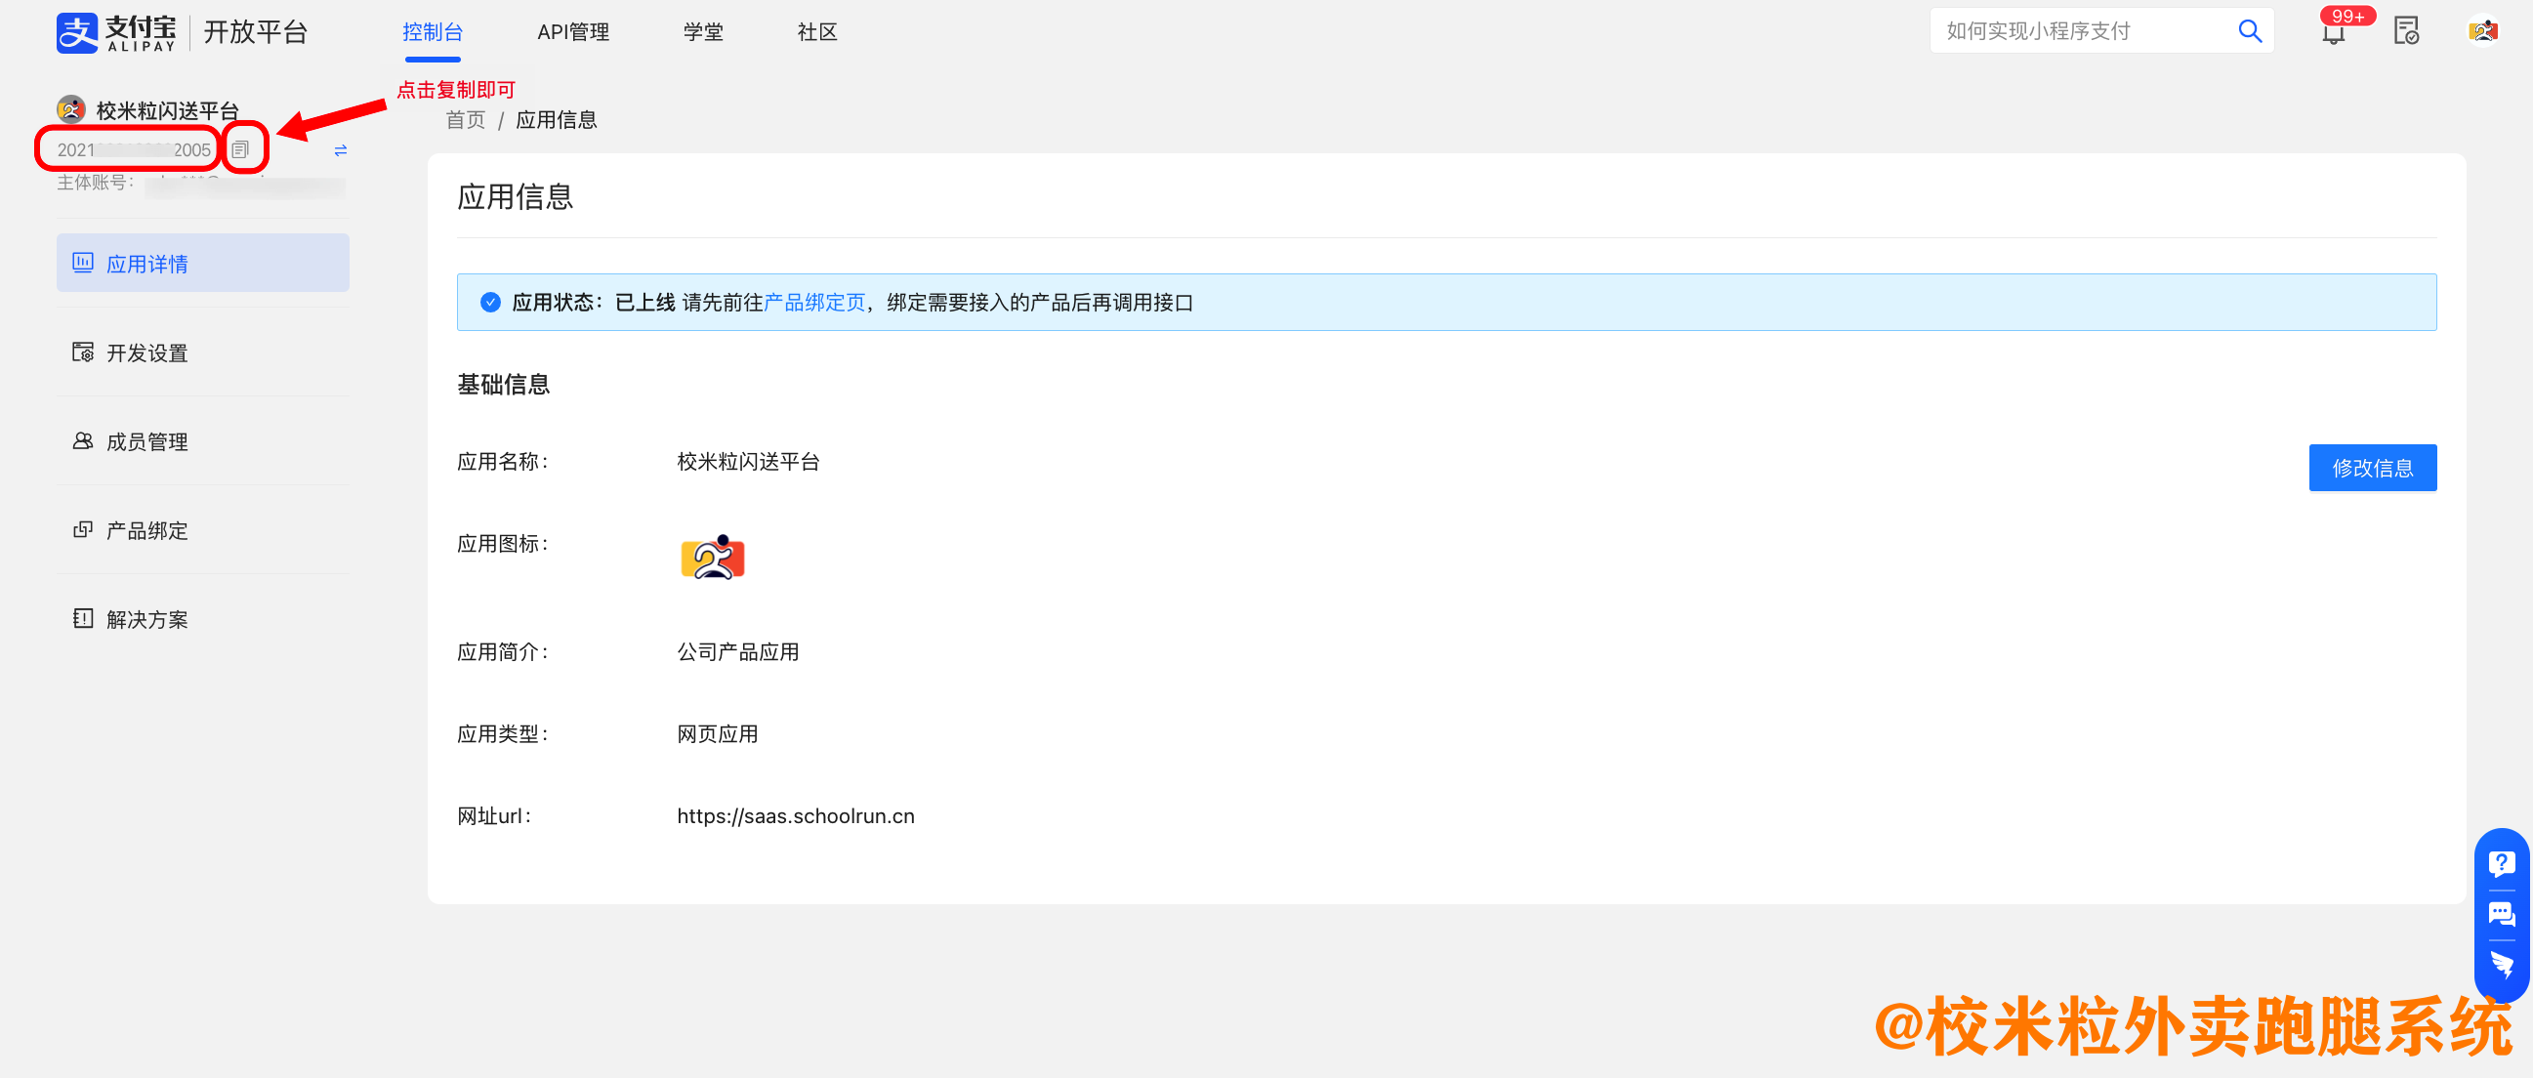2533x1078 pixels.
Task: Click the 修改信息 button
Action: point(2371,468)
